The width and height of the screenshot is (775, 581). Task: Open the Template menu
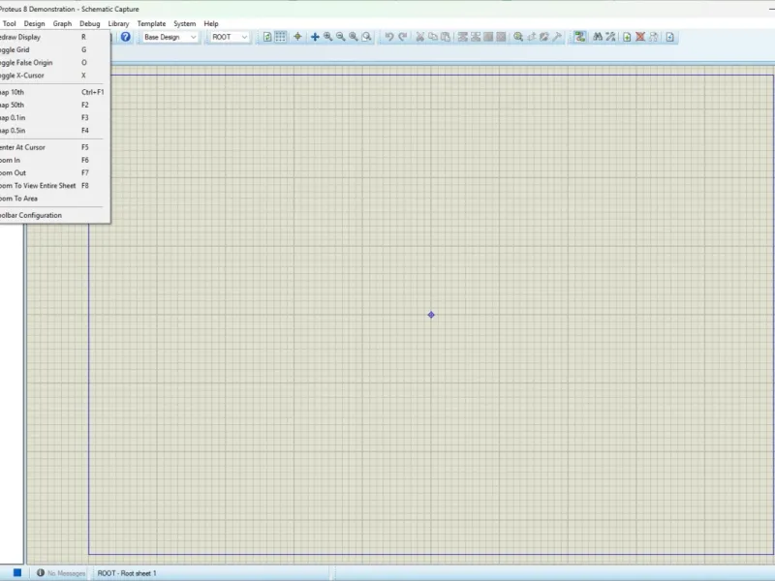[x=151, y=23]
